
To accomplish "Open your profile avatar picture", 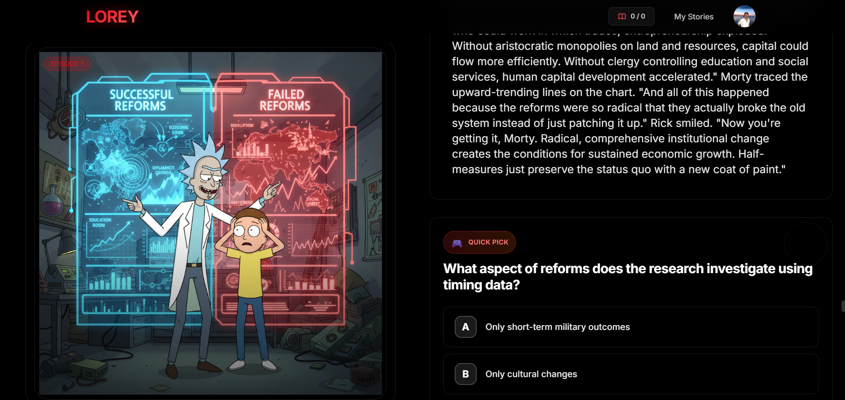I will point(745,16).
